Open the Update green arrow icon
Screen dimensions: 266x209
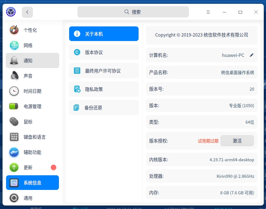(14, 167)
